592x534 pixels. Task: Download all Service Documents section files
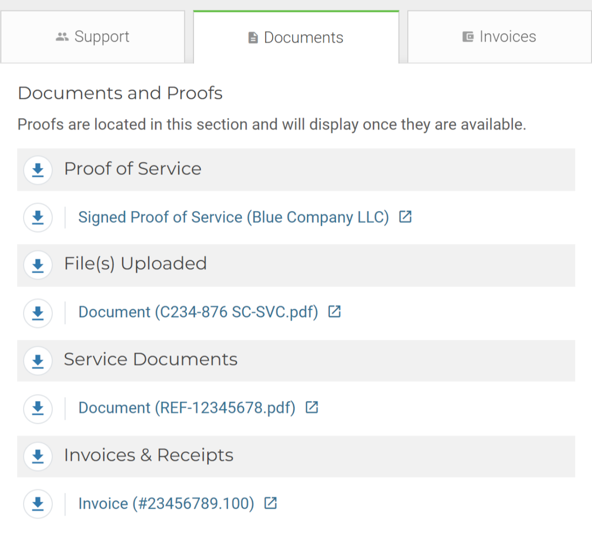coord(38,361)
